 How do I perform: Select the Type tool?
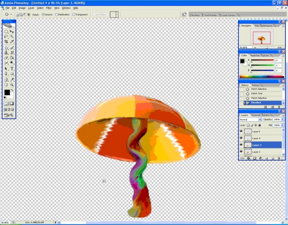tap(12, 69)
